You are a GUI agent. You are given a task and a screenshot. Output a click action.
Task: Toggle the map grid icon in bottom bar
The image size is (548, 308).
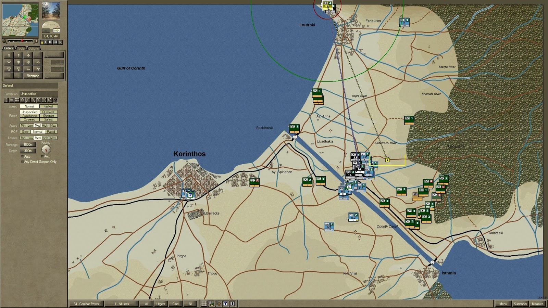click(204, 304)
